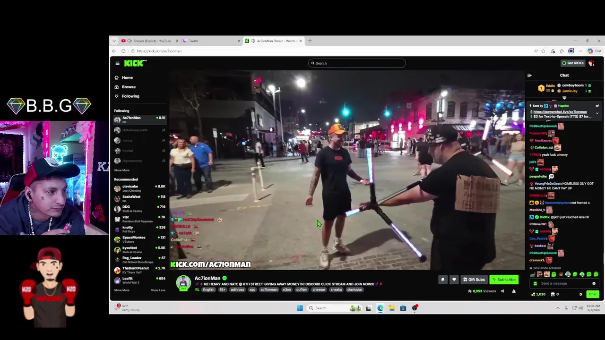The height and width of the screenshot is (340, 605).
Task: Switch to the Forever (Explicit) YouTube tab
Action: point(149,41)
